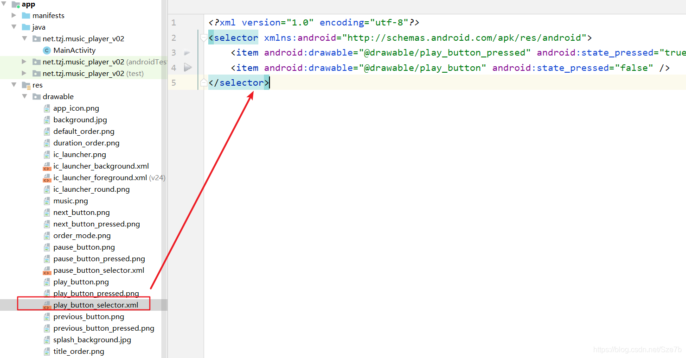Click the closing </selector> tag in editor
This screenshot has height=358, width=686.
pyautogui.click(x=239, y=83)
